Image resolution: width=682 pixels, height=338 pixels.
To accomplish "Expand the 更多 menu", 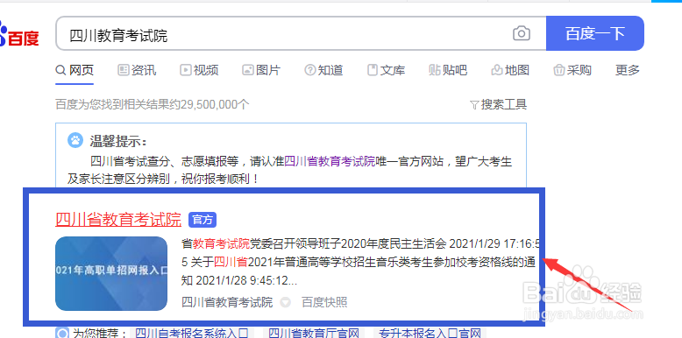I will click(627, 70).
